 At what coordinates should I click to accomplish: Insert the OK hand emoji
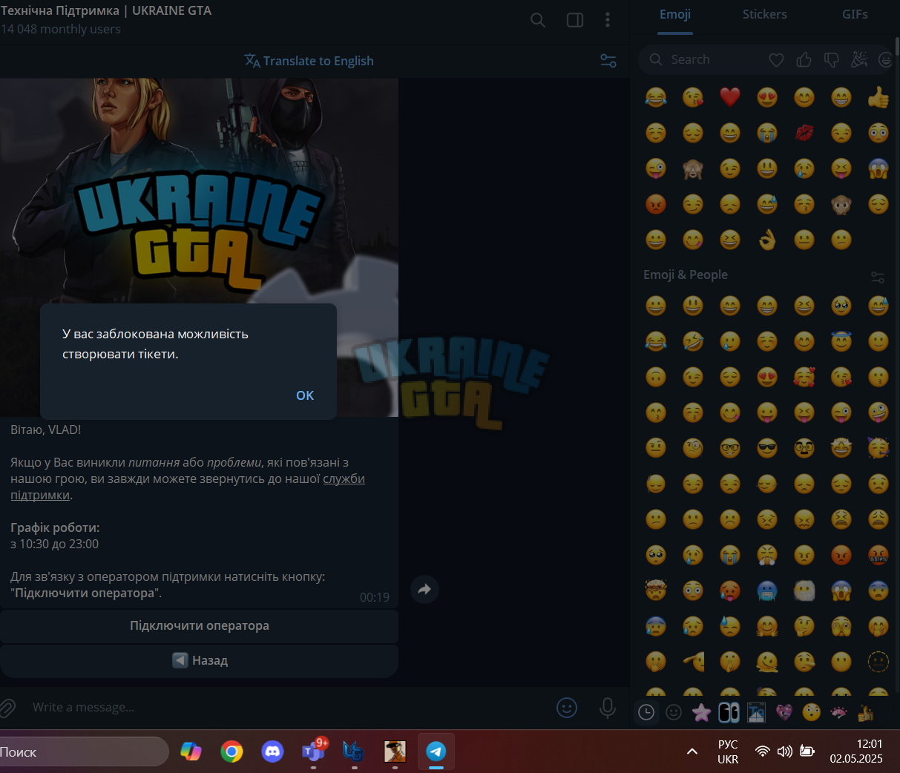click(x=767, y=240)
